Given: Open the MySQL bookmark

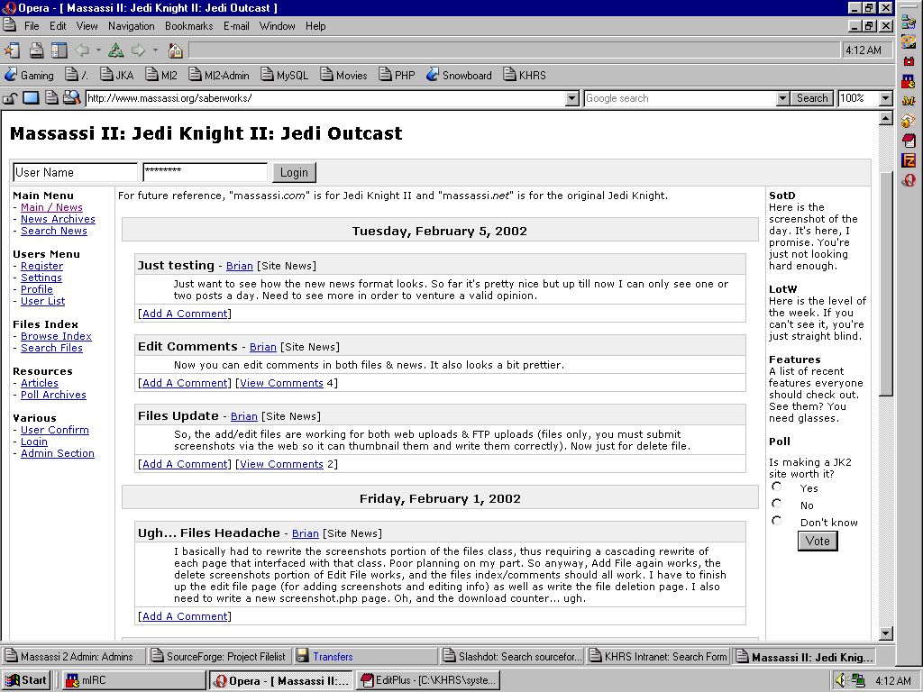Looking at the screenshot, I should point(284,76).
